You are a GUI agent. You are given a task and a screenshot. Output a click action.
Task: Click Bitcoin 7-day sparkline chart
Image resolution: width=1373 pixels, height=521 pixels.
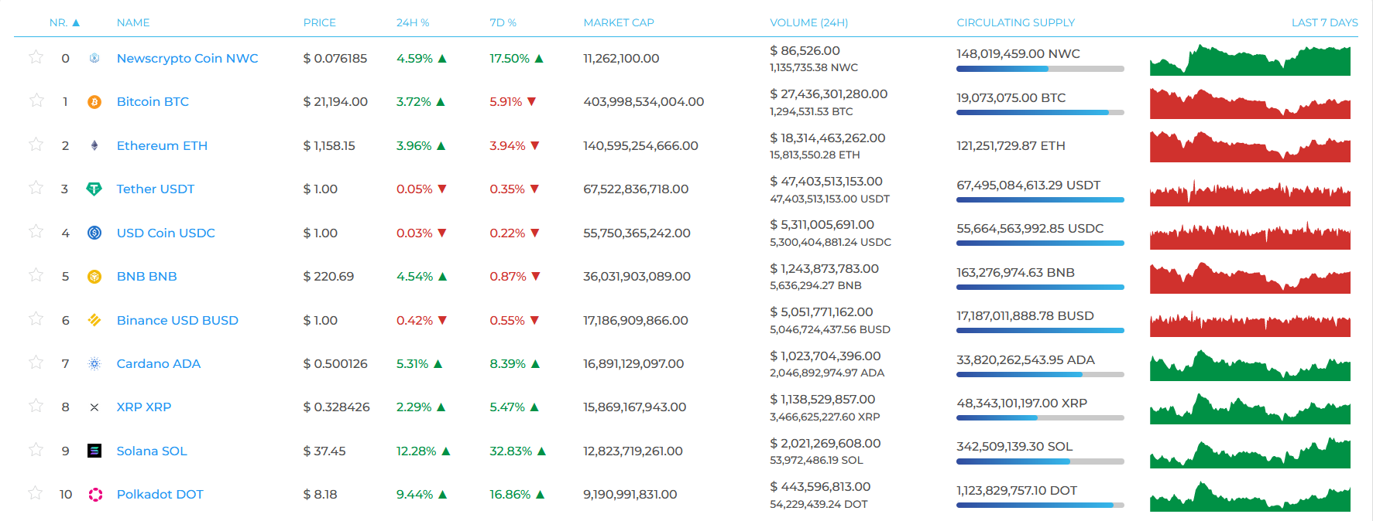tap(1250, 103)
